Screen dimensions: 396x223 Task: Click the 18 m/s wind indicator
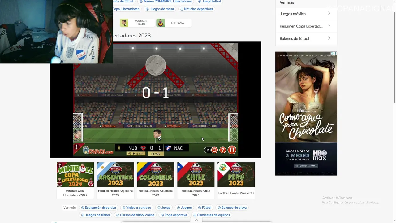coord(136,154)
